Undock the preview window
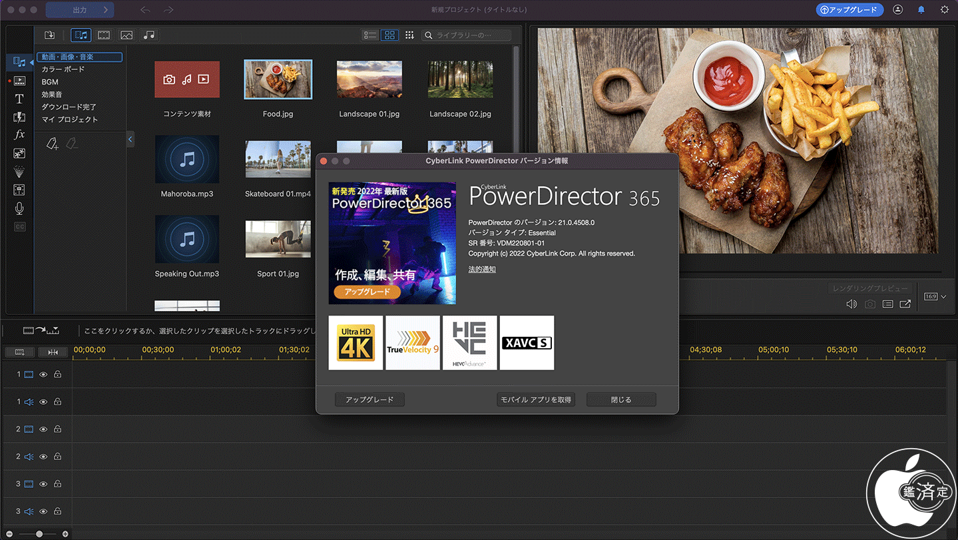Viewport: 958px width, 540px height. pyautogui.click(x=905, y=304)
